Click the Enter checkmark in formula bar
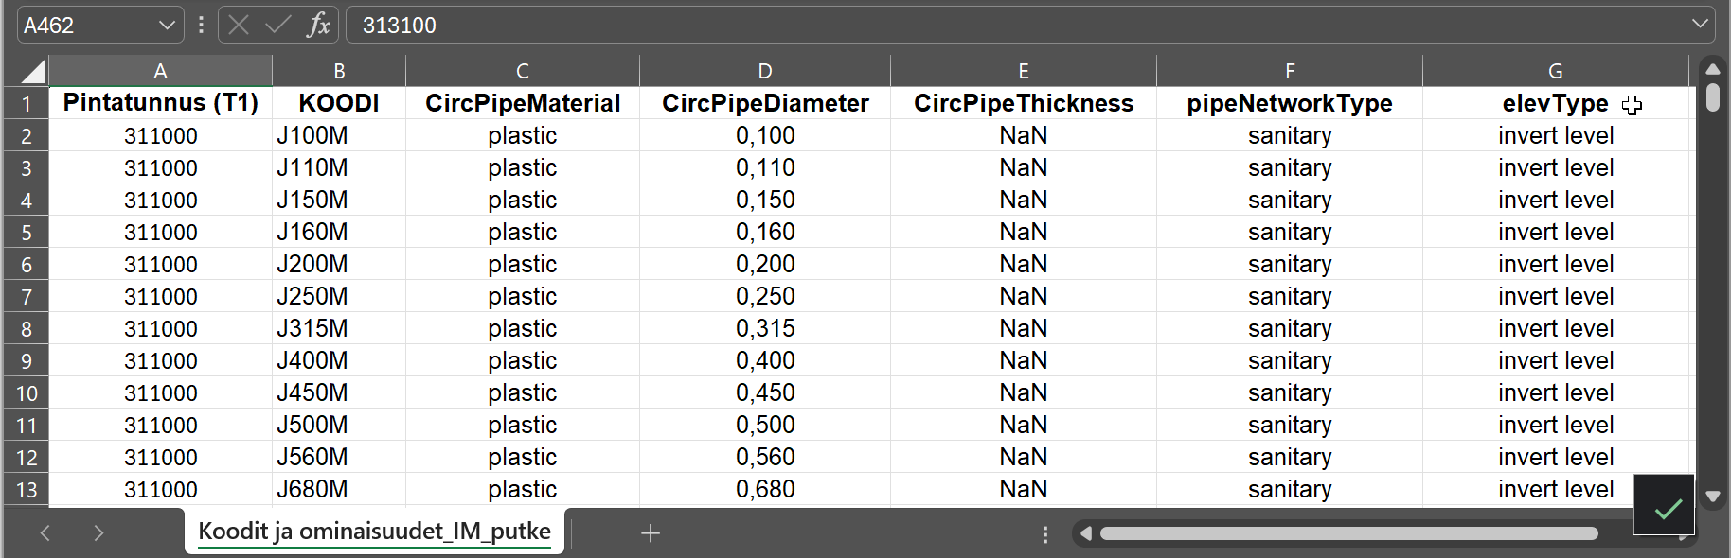Viewport: 1731px width, 558px height. click(x=277, y=26)
